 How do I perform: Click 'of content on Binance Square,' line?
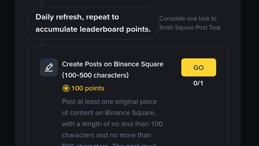tap(109, 113)
